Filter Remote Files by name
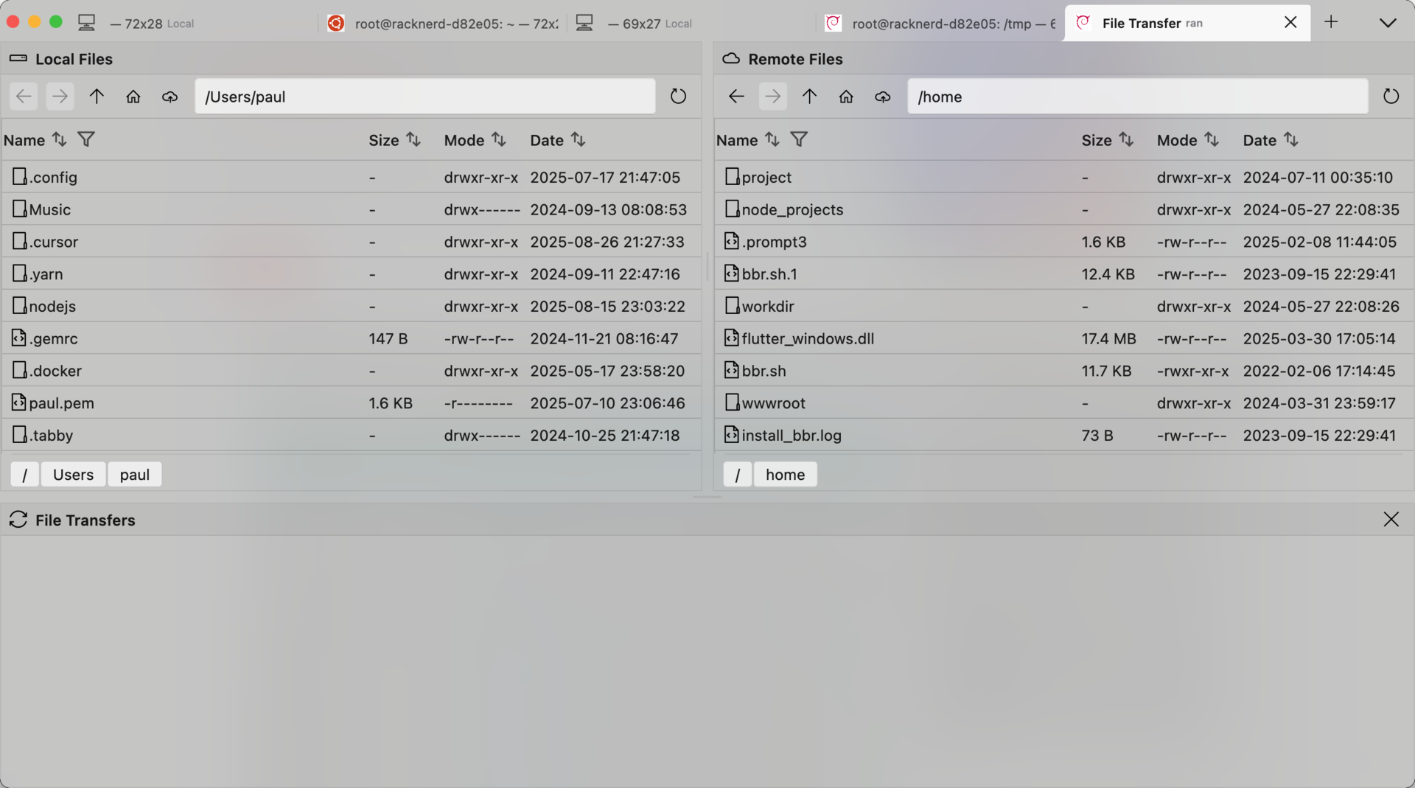The width and height of the screenshot is (1415, 788). (799, 139)
